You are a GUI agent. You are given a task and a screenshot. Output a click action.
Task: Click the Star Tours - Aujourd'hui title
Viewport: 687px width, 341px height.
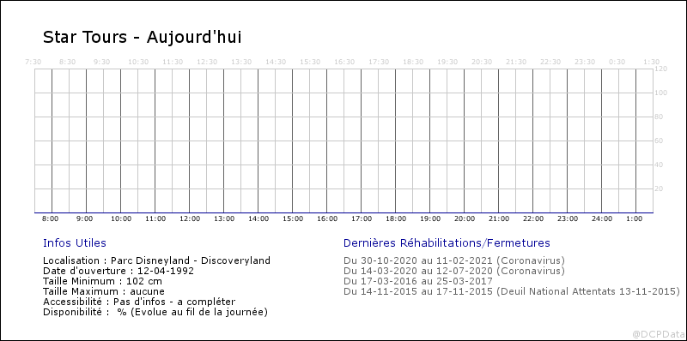[x=142, y=38]
